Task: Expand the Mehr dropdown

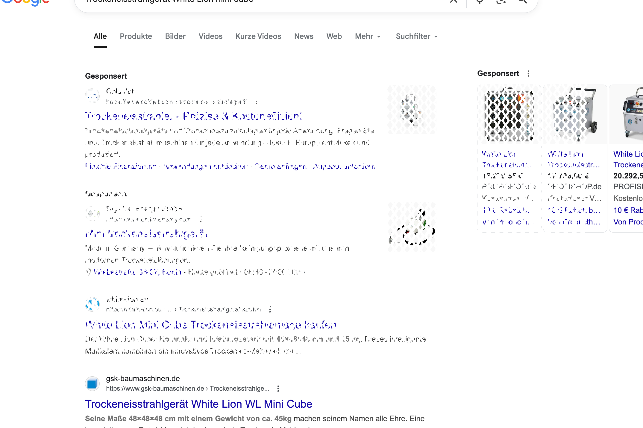Action: point(368,36)
